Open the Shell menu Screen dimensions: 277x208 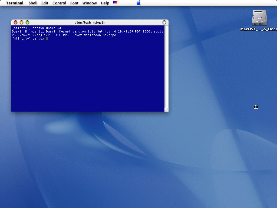(33, 3)
